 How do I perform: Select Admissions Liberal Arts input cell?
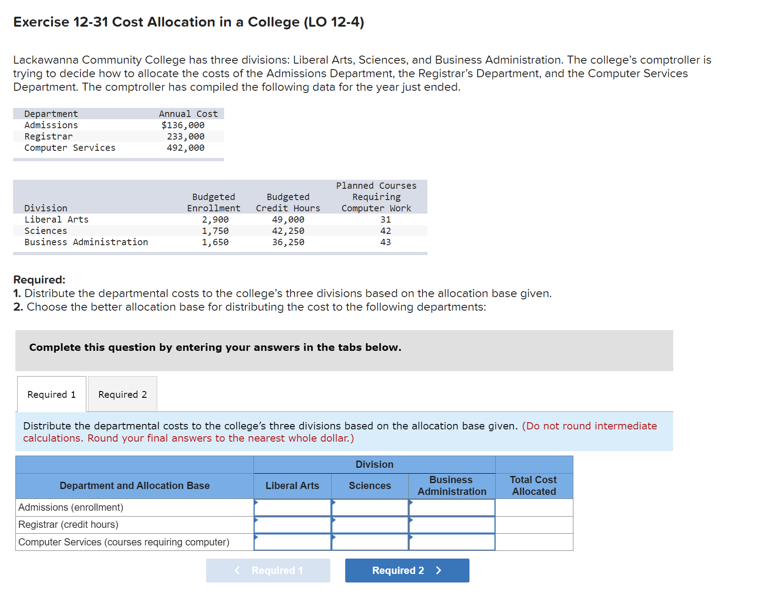[292, 508]
